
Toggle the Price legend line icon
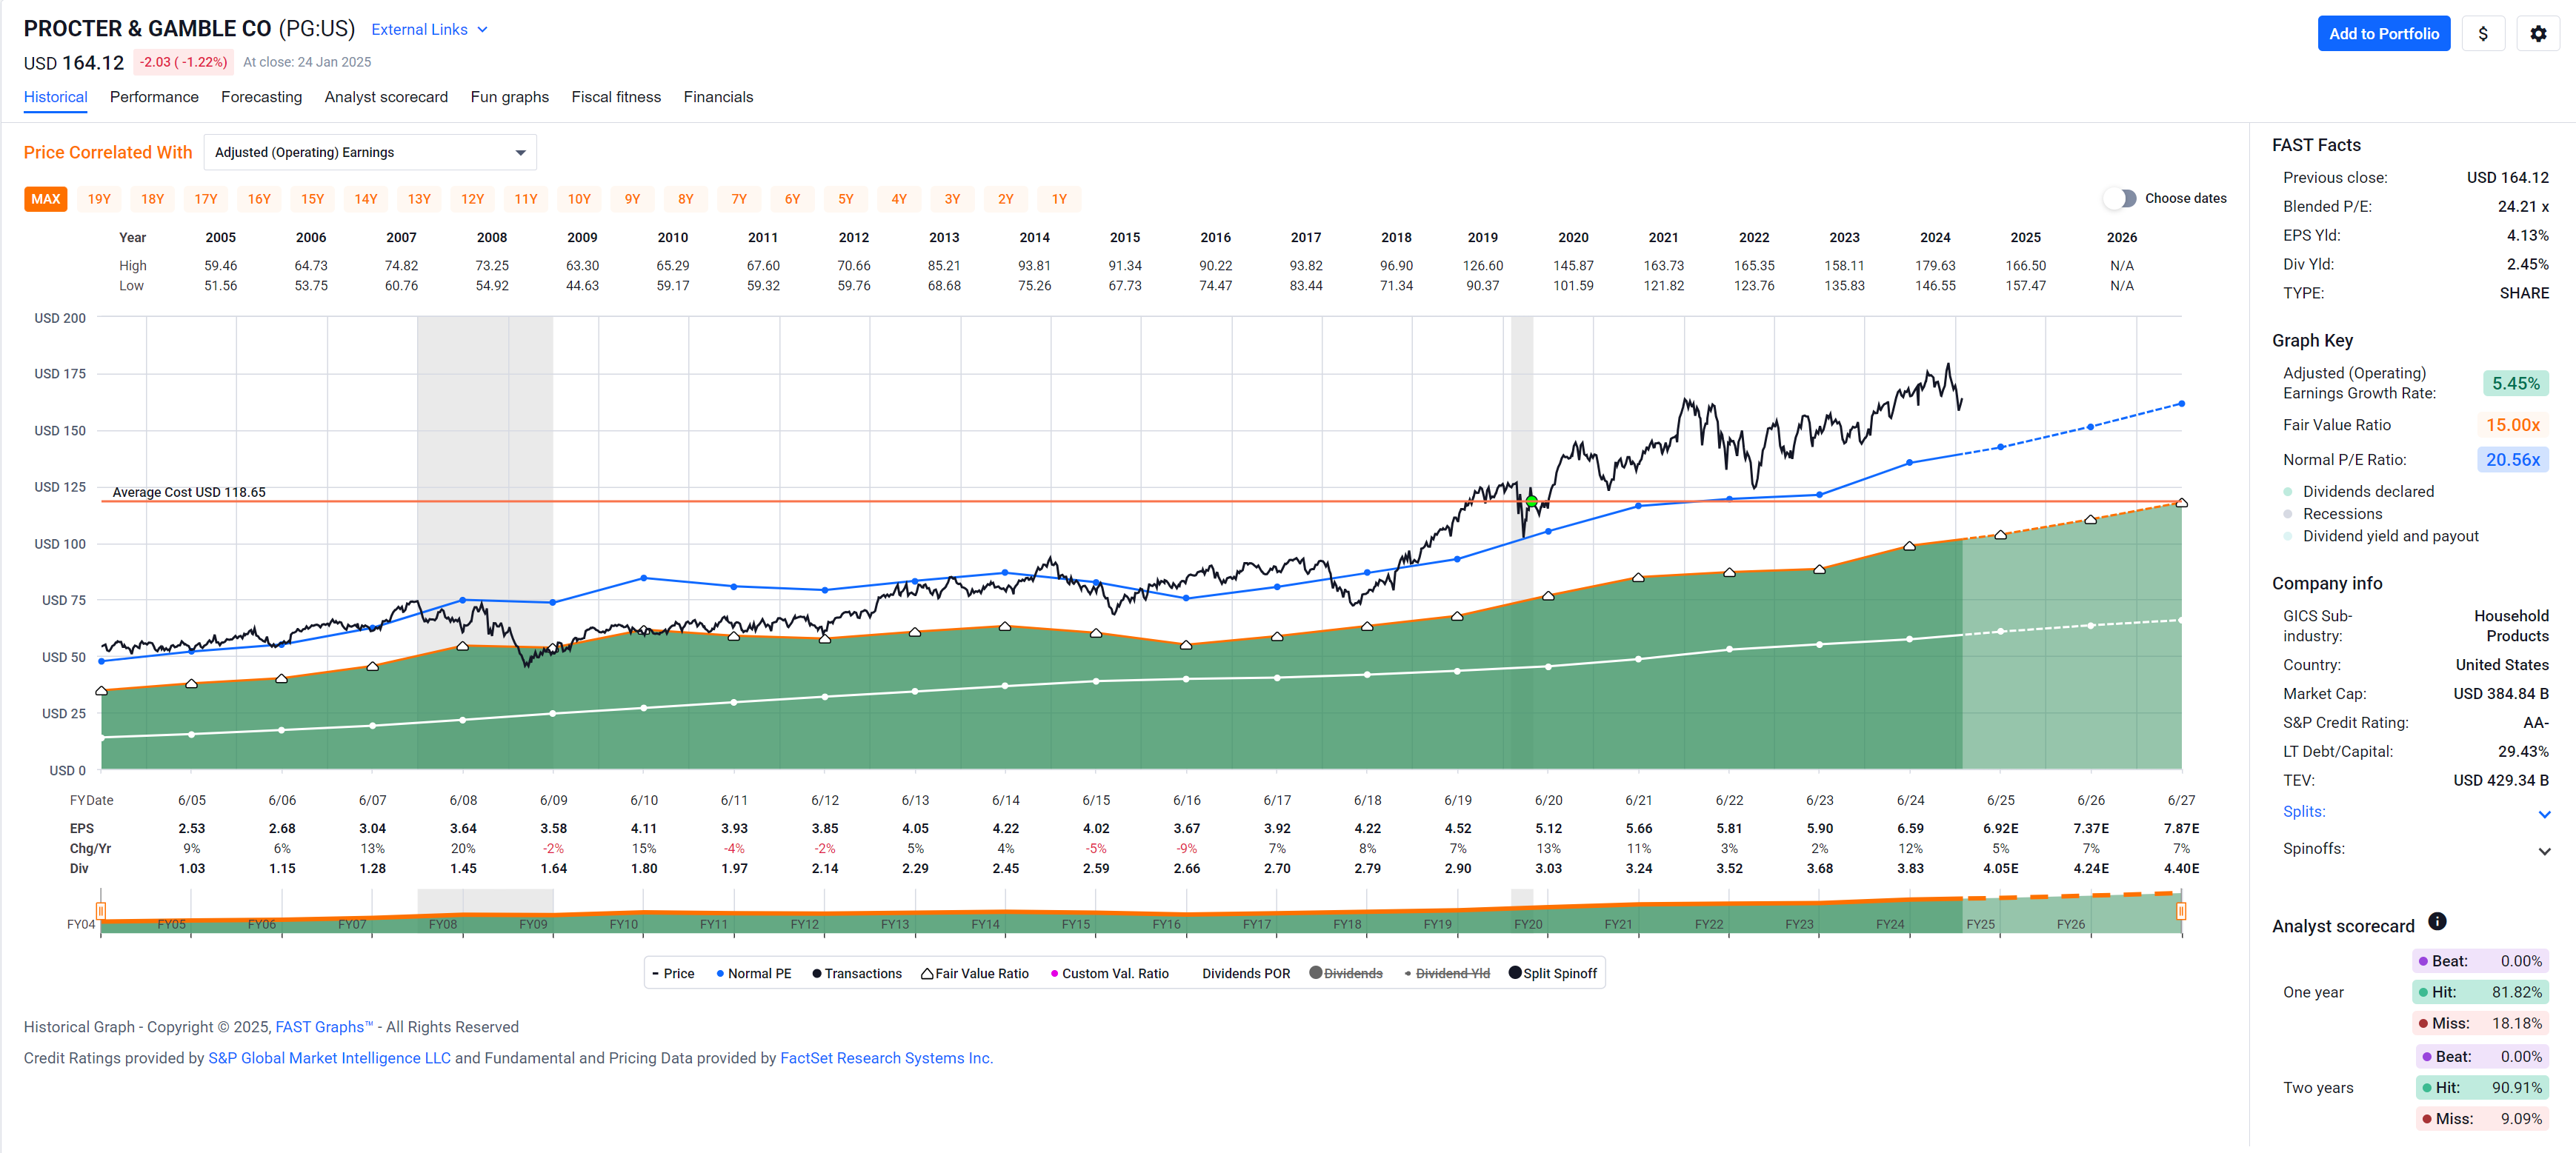point(655,973)
